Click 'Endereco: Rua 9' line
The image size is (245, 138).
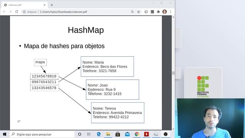[x=101, y=89]
